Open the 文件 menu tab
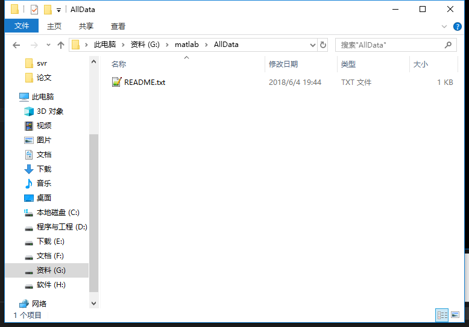This screenshot has width=469, height=327. 22,26
